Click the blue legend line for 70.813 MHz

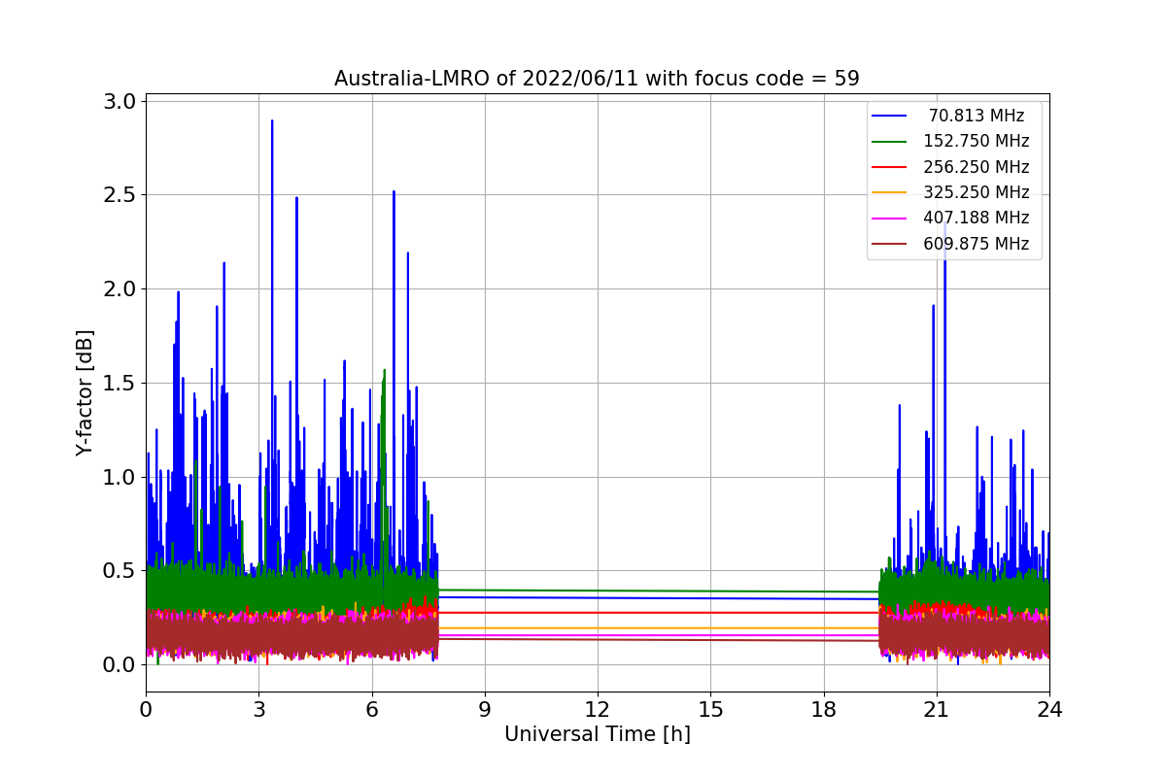[x=889, y=117]
